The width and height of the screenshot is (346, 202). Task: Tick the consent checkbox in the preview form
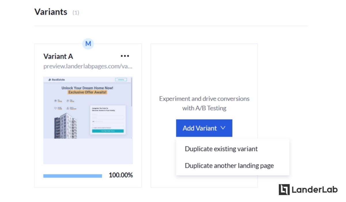click(93, 128)
